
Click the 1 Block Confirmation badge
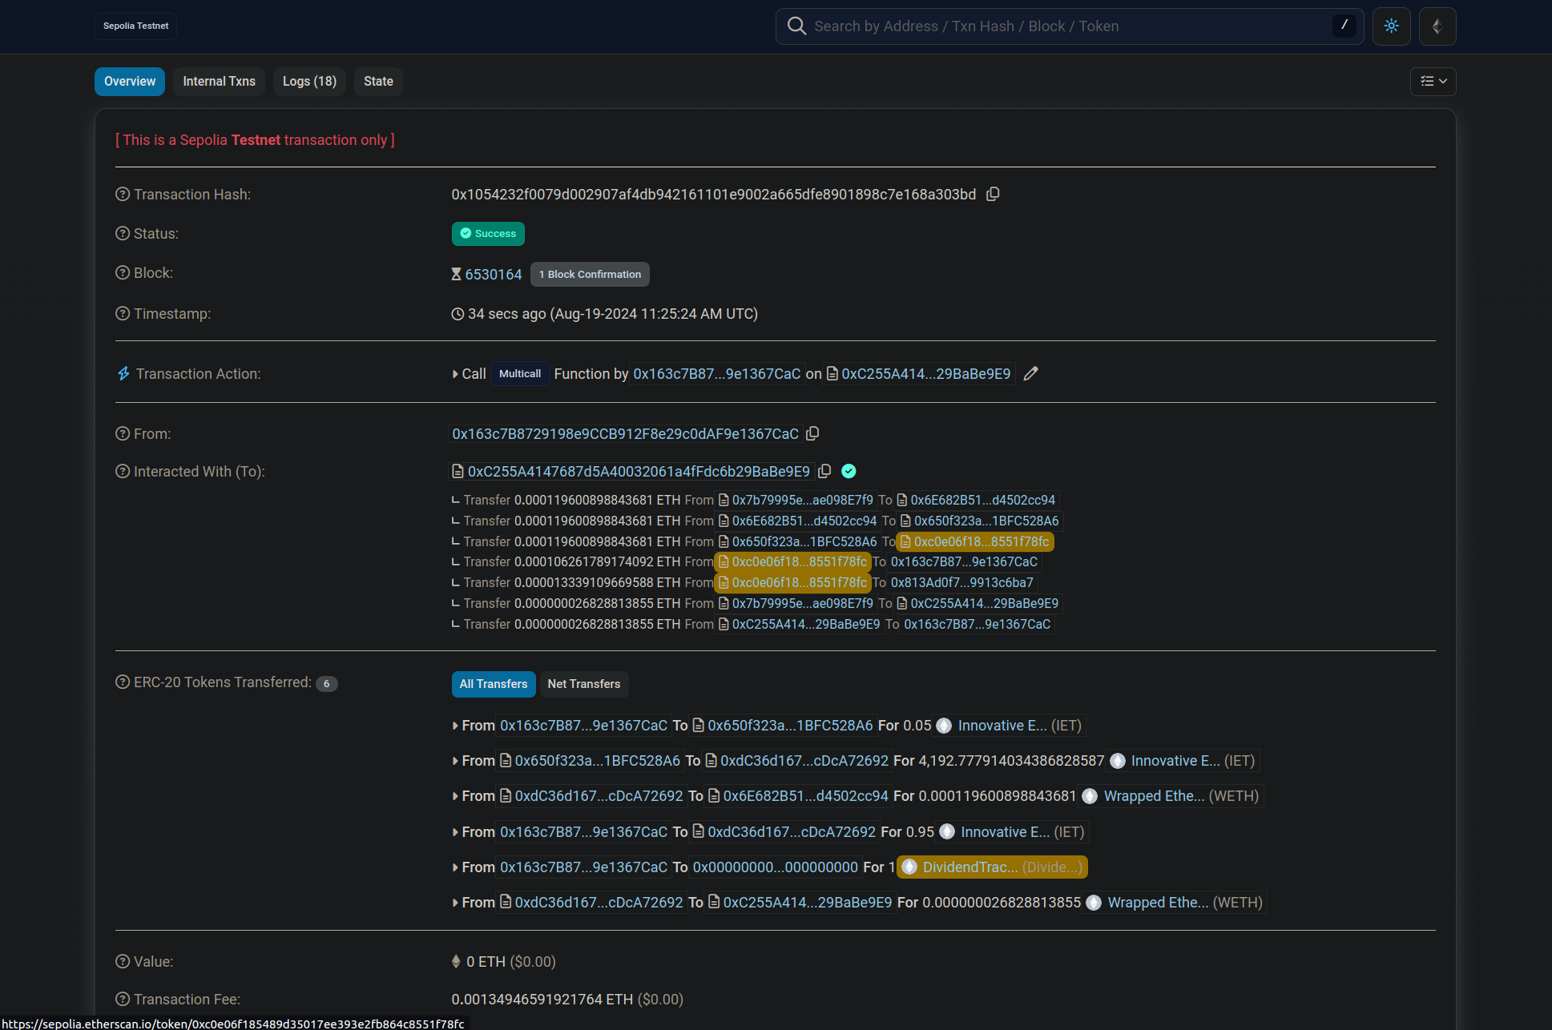590,274
